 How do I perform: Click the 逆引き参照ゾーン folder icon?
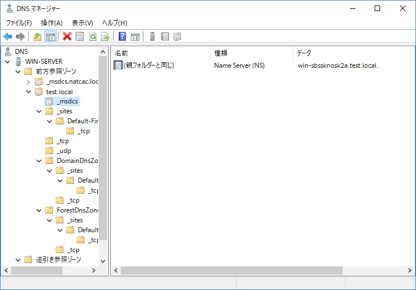[28, 260]
